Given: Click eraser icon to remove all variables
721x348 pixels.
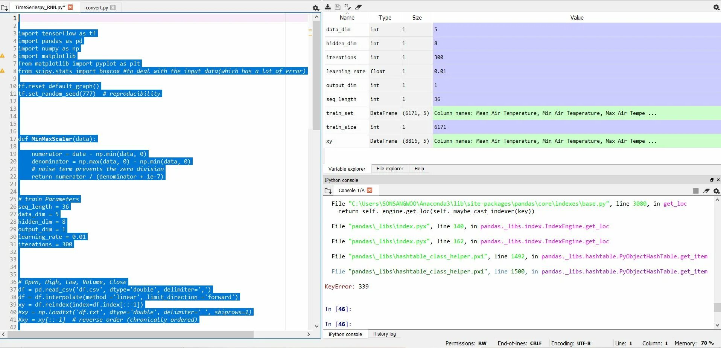Looking at the screenshot, I should 358,7.
